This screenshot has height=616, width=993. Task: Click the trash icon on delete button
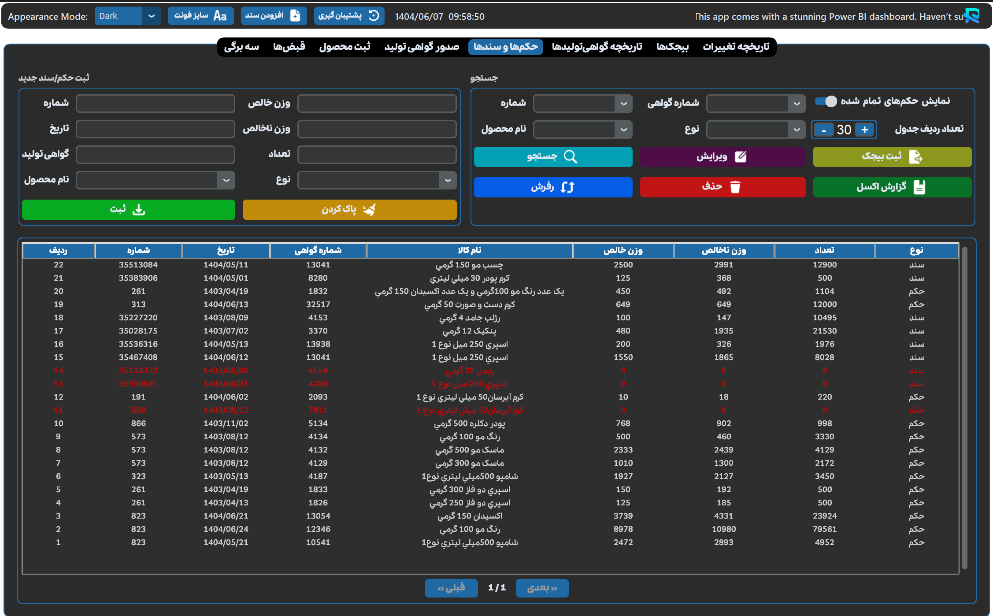pos(735,187)
